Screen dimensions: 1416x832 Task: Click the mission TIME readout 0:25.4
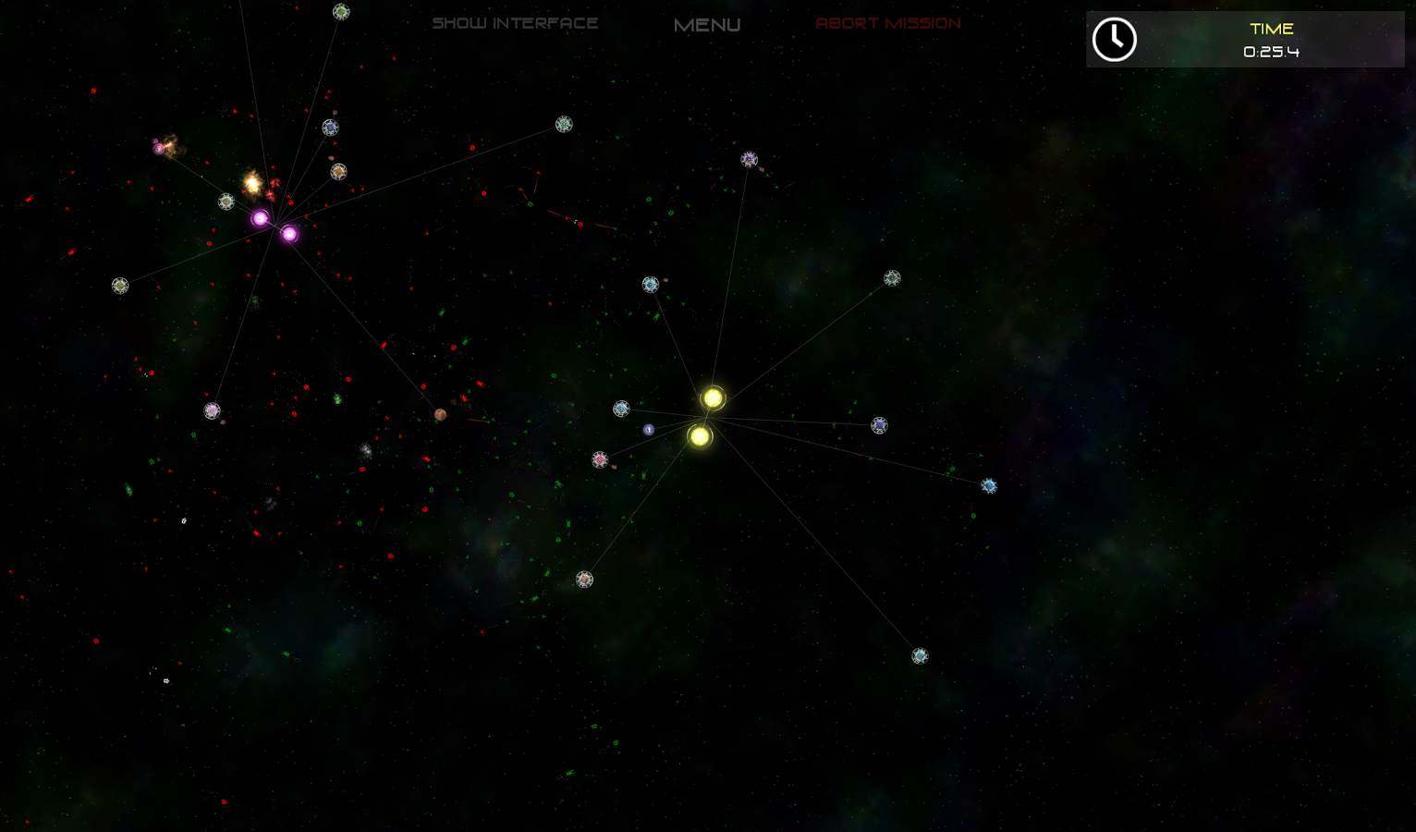[x=1271, y=52]
